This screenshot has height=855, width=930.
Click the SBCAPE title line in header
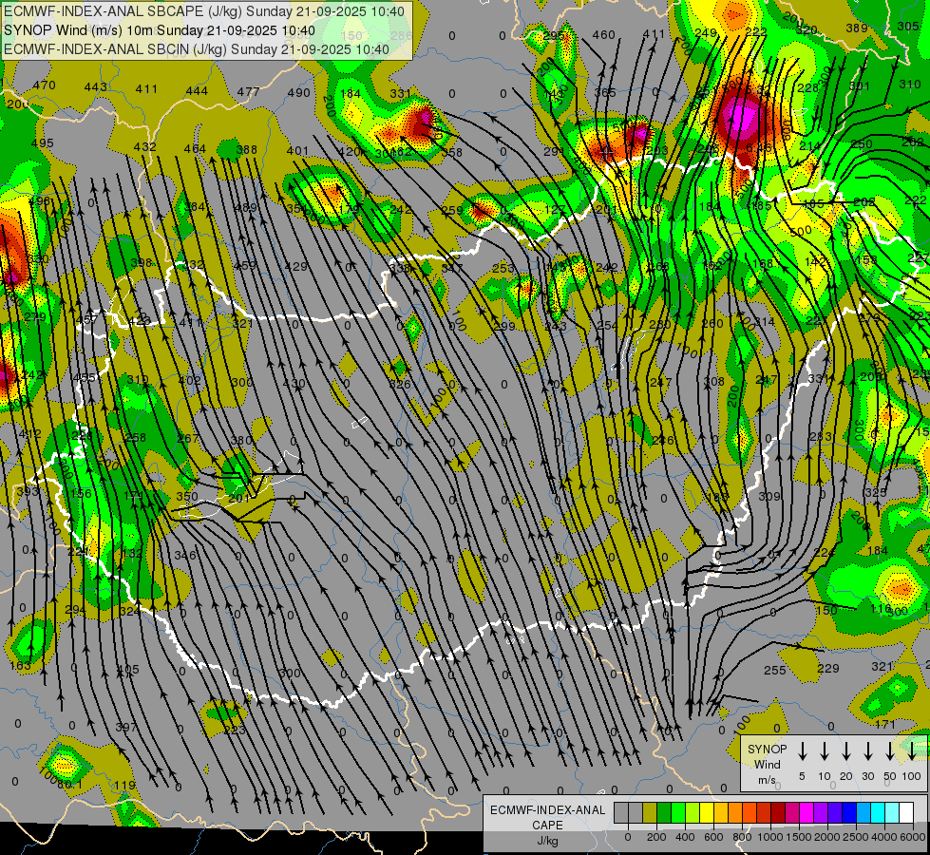coord(204,11)
